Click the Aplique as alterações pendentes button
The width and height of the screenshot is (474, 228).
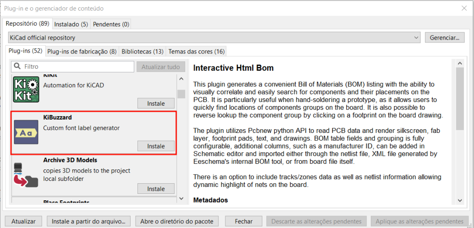[x=420, y=221]
